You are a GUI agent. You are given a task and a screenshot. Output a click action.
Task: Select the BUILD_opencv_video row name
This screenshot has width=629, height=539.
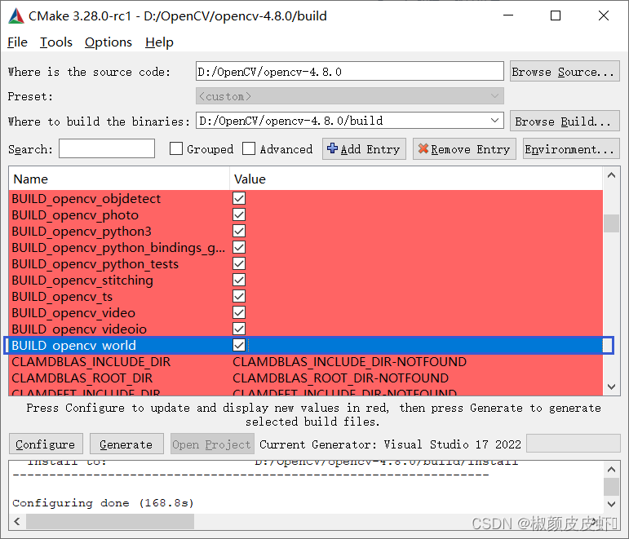(73, 313)
